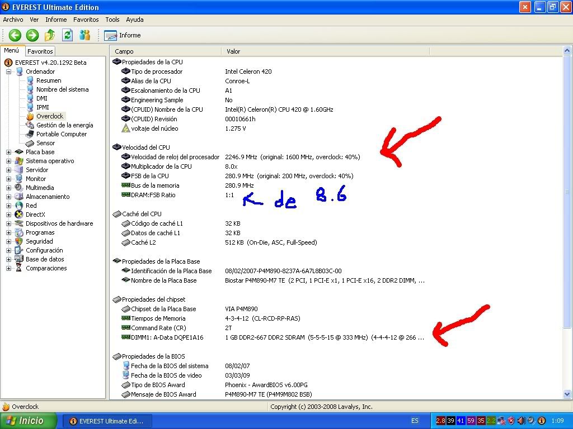
Task: Refresh the page with the green arrows icon
Action: (x=68, y=35)
